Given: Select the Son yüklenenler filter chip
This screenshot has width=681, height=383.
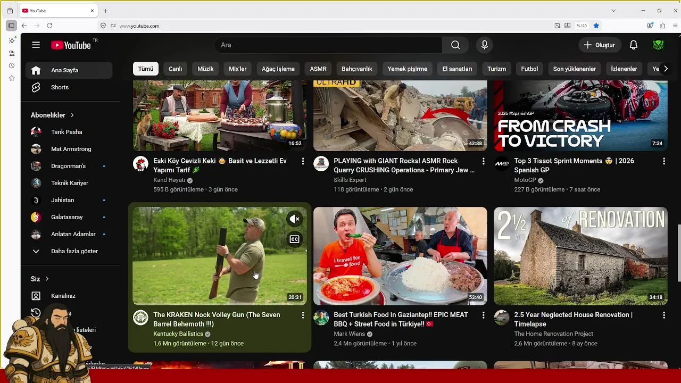Looking at the screenshot, I should [x=575, y=69].
